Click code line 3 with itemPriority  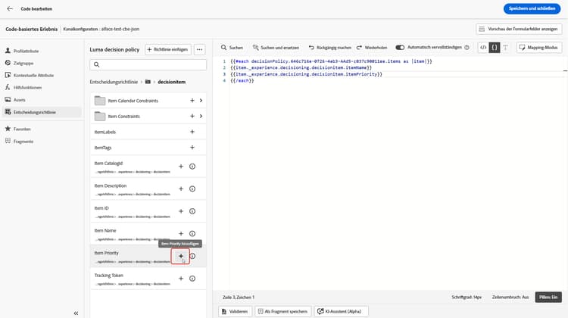306,74
